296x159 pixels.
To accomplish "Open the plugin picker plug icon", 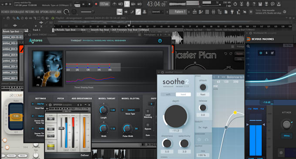I will tap(232, 12).
